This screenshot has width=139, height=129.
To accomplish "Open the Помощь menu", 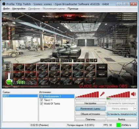I will pyautogui.click(x=73, y=9).
